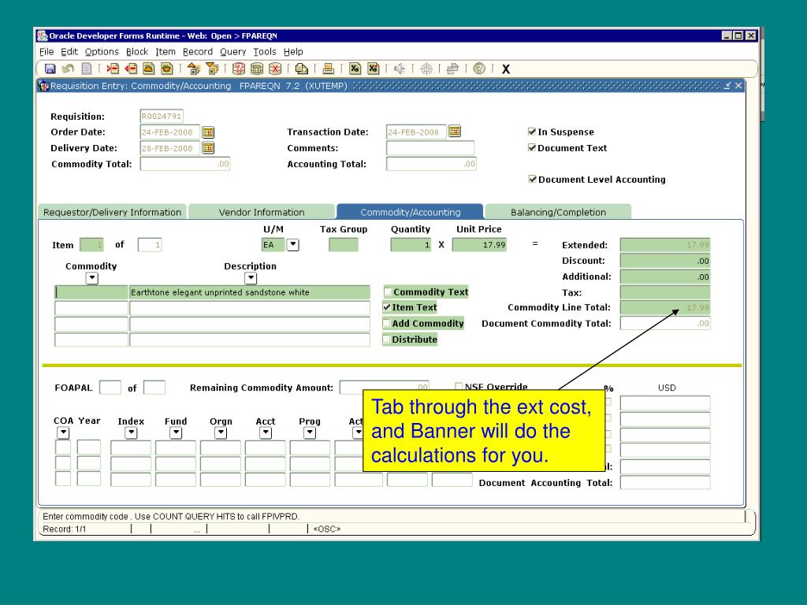807x605 pixels.
Task: Check the Add Commodity checkbox
Action: tap(386, 323)
